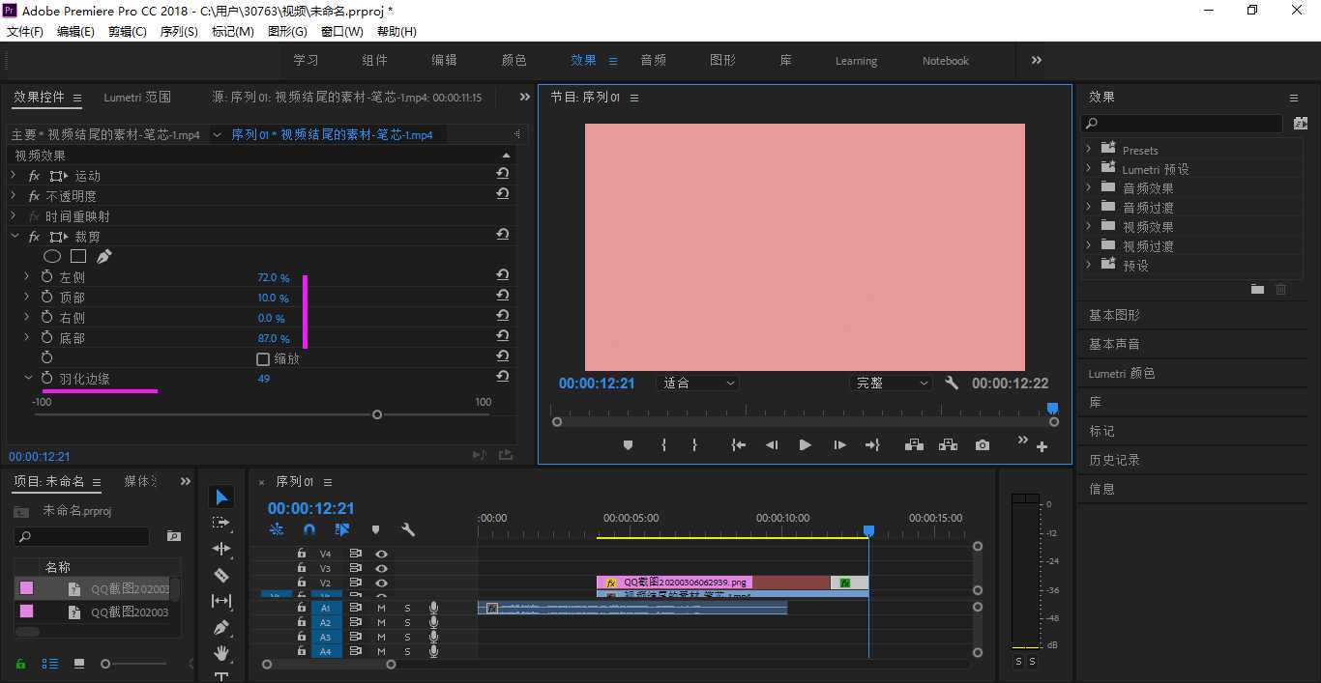Open the button editor plus icon

[1042, 446]
